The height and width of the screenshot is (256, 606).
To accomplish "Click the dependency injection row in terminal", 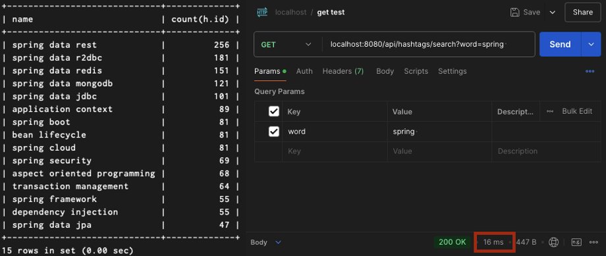I will 121,212.
